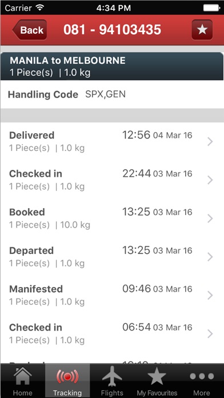Open the Manifested 09:46 status entry
The image size is (224, 398).
click(112, 296)
